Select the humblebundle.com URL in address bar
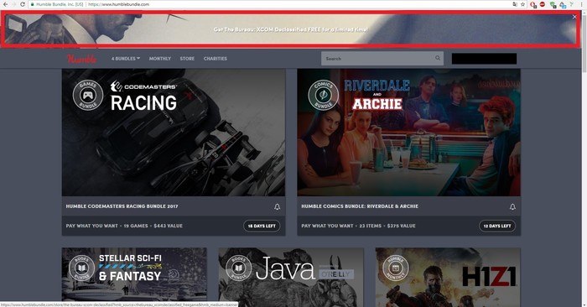The width and height of the screenshot is (587, 307). pos(119,4)
